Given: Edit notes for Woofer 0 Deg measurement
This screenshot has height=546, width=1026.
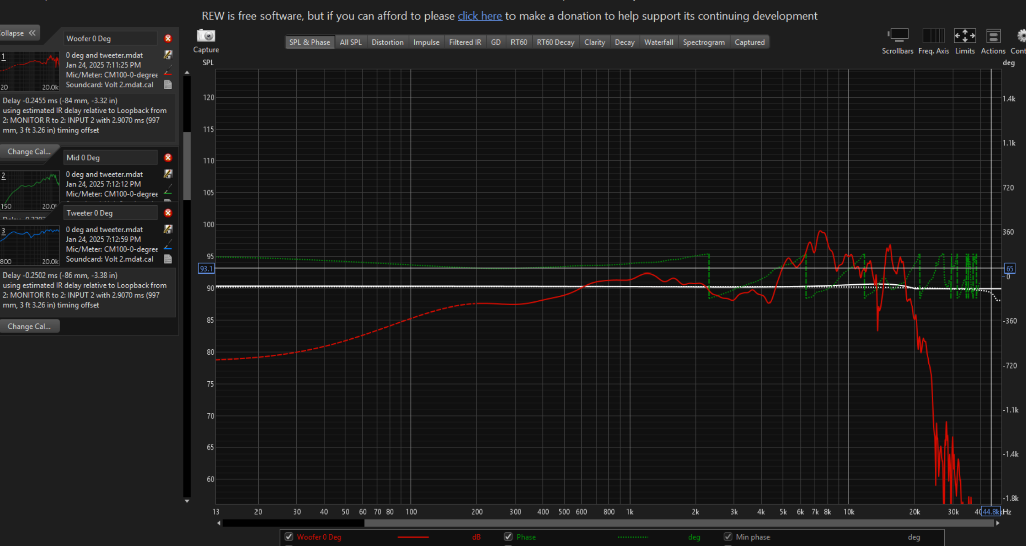Looking at the screenshot, I should (168, 55).
